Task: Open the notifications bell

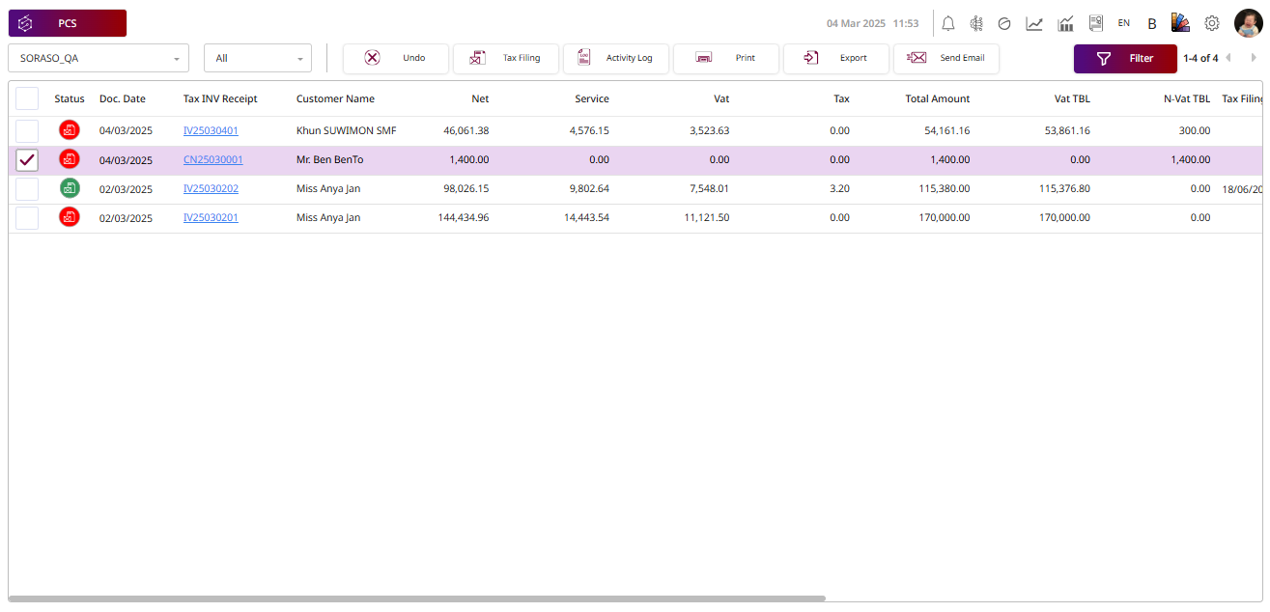Action: 948,23
